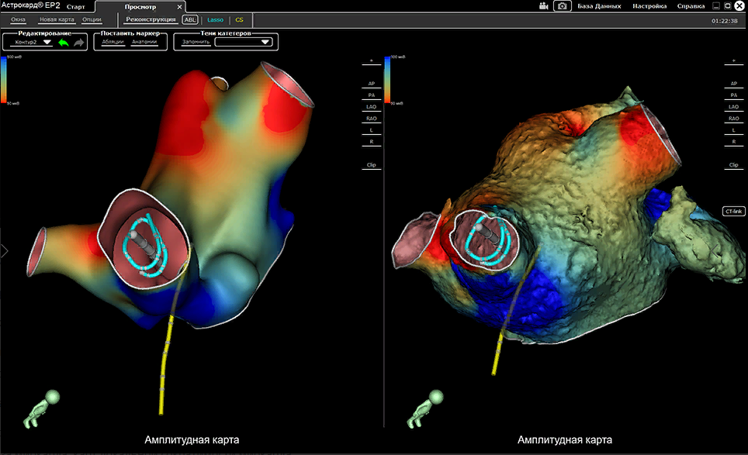
Task: Click the gray redo arrow
Action: [x=78, y=43]
